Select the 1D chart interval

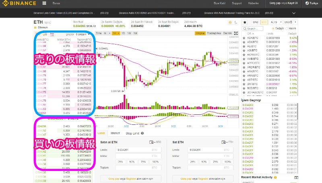(x=123, y=33)
